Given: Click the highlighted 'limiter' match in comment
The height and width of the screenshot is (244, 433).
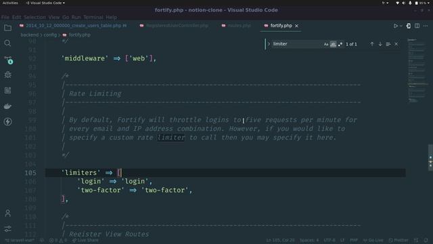Looking at the screenshot, I should coord(171,138).
